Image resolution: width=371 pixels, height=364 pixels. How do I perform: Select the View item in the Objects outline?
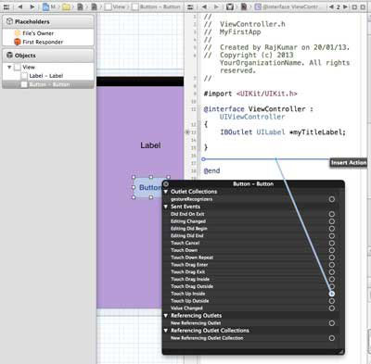(25, 67)
